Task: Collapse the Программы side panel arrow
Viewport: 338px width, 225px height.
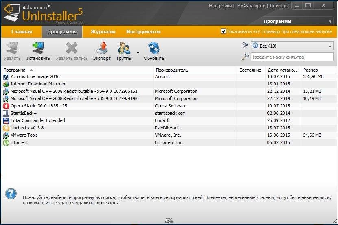Action: (330, 21)
